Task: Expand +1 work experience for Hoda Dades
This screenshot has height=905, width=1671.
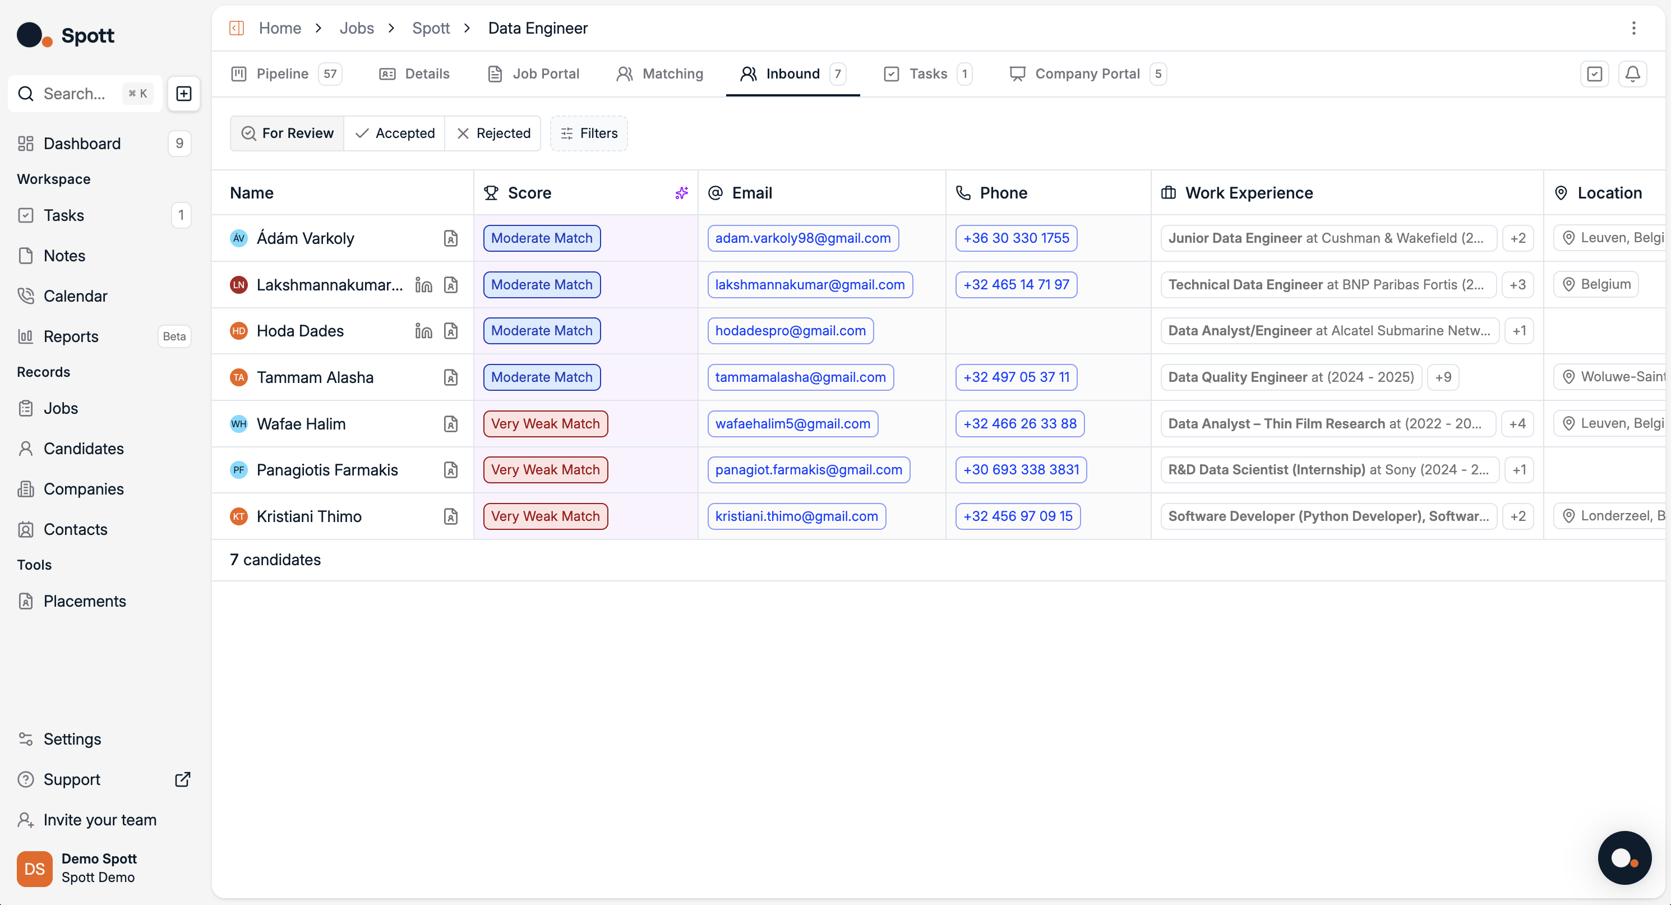Action: 1519,331
